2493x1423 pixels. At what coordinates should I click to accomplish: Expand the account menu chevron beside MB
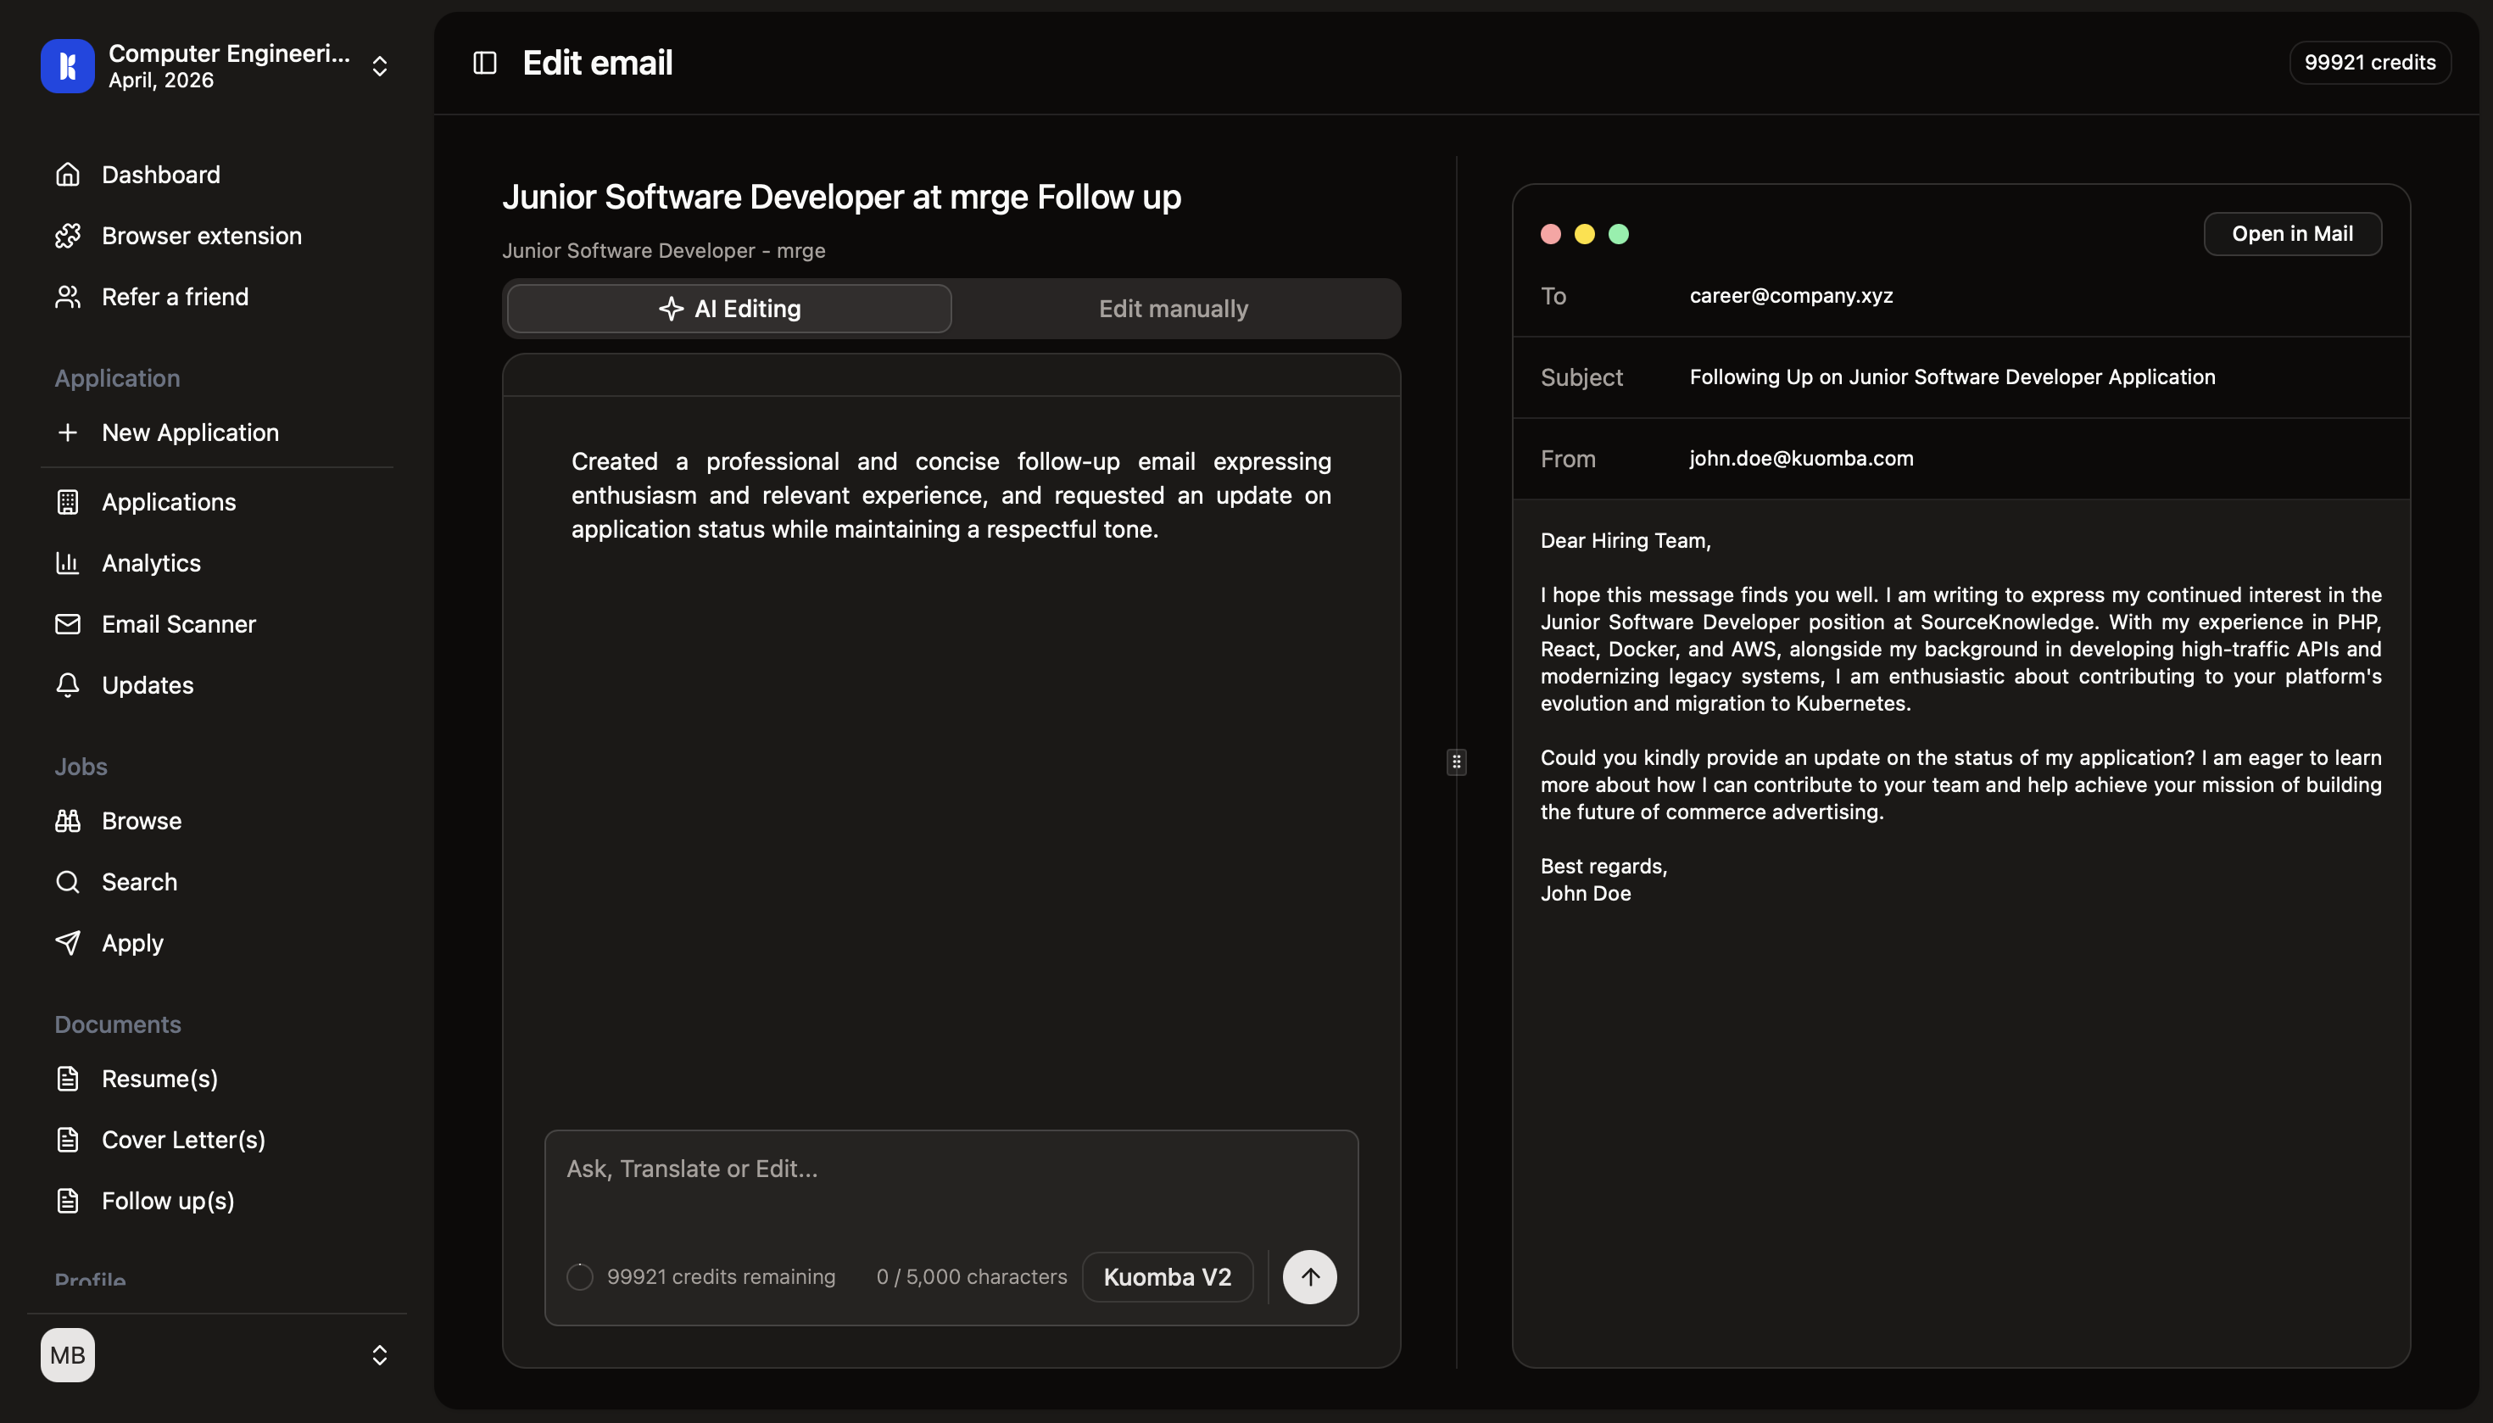click(379, 1354)
